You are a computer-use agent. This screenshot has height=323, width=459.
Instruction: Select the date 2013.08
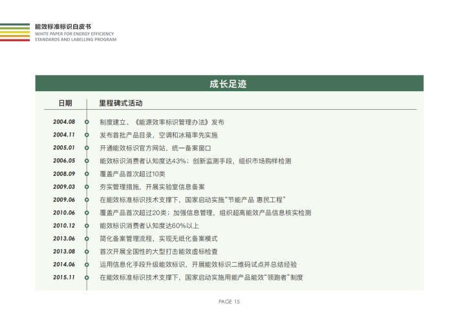[64, 251]
